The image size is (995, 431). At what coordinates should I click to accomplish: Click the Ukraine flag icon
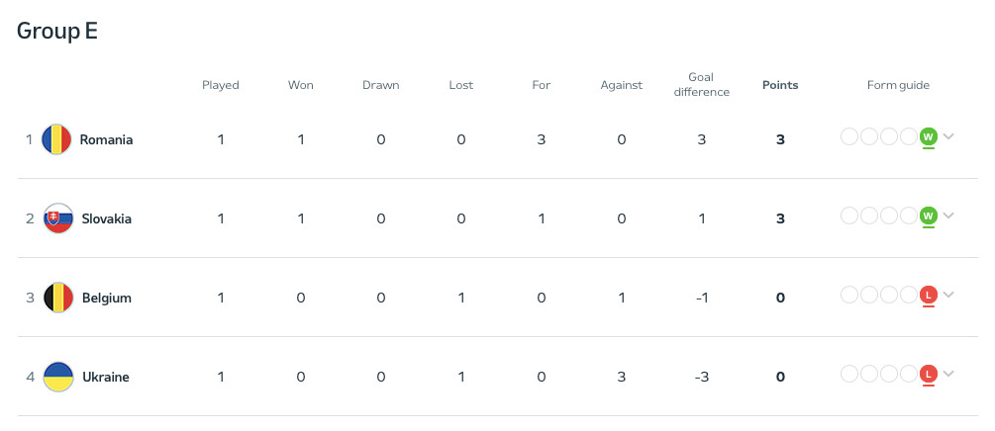point(58,377)
